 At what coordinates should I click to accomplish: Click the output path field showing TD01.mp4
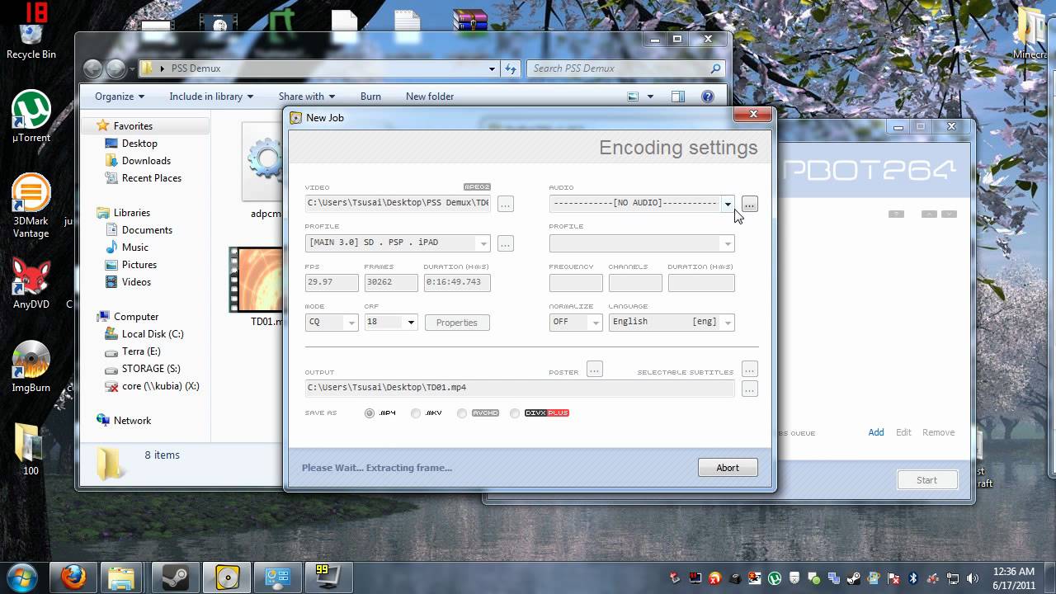coord(520,388)
